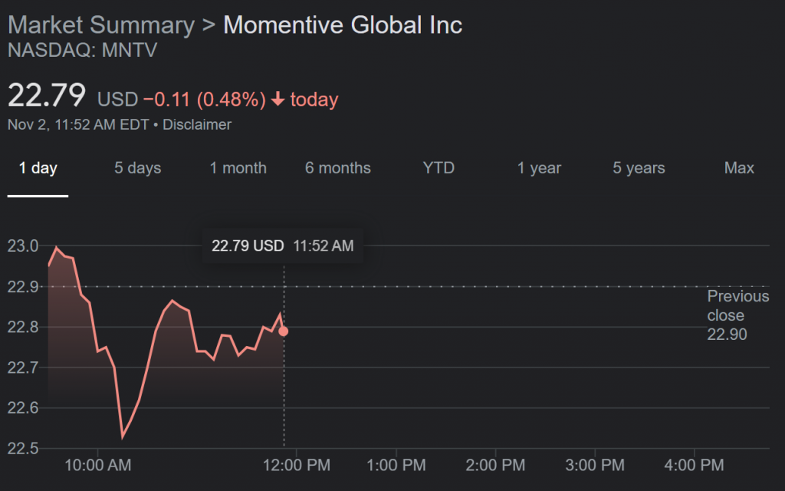This screenshot has width=785, height=491.
Task: Click the Momentive Global Inc title
Action: (x=342, y=25)
